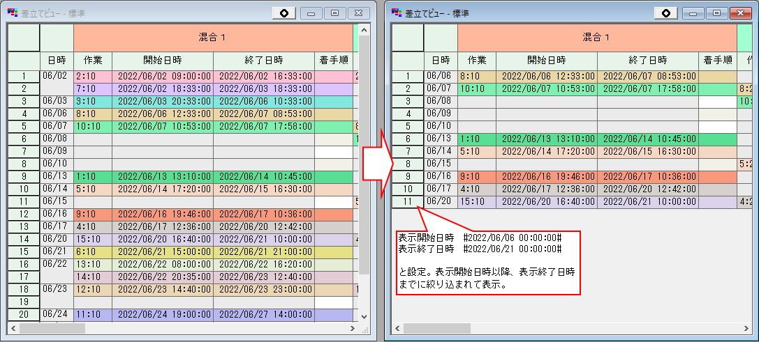Screen dimensions: 759x342
Task: Click 2022/06/27 14:00:00 end cell in left window
Action: pos(264,316)
